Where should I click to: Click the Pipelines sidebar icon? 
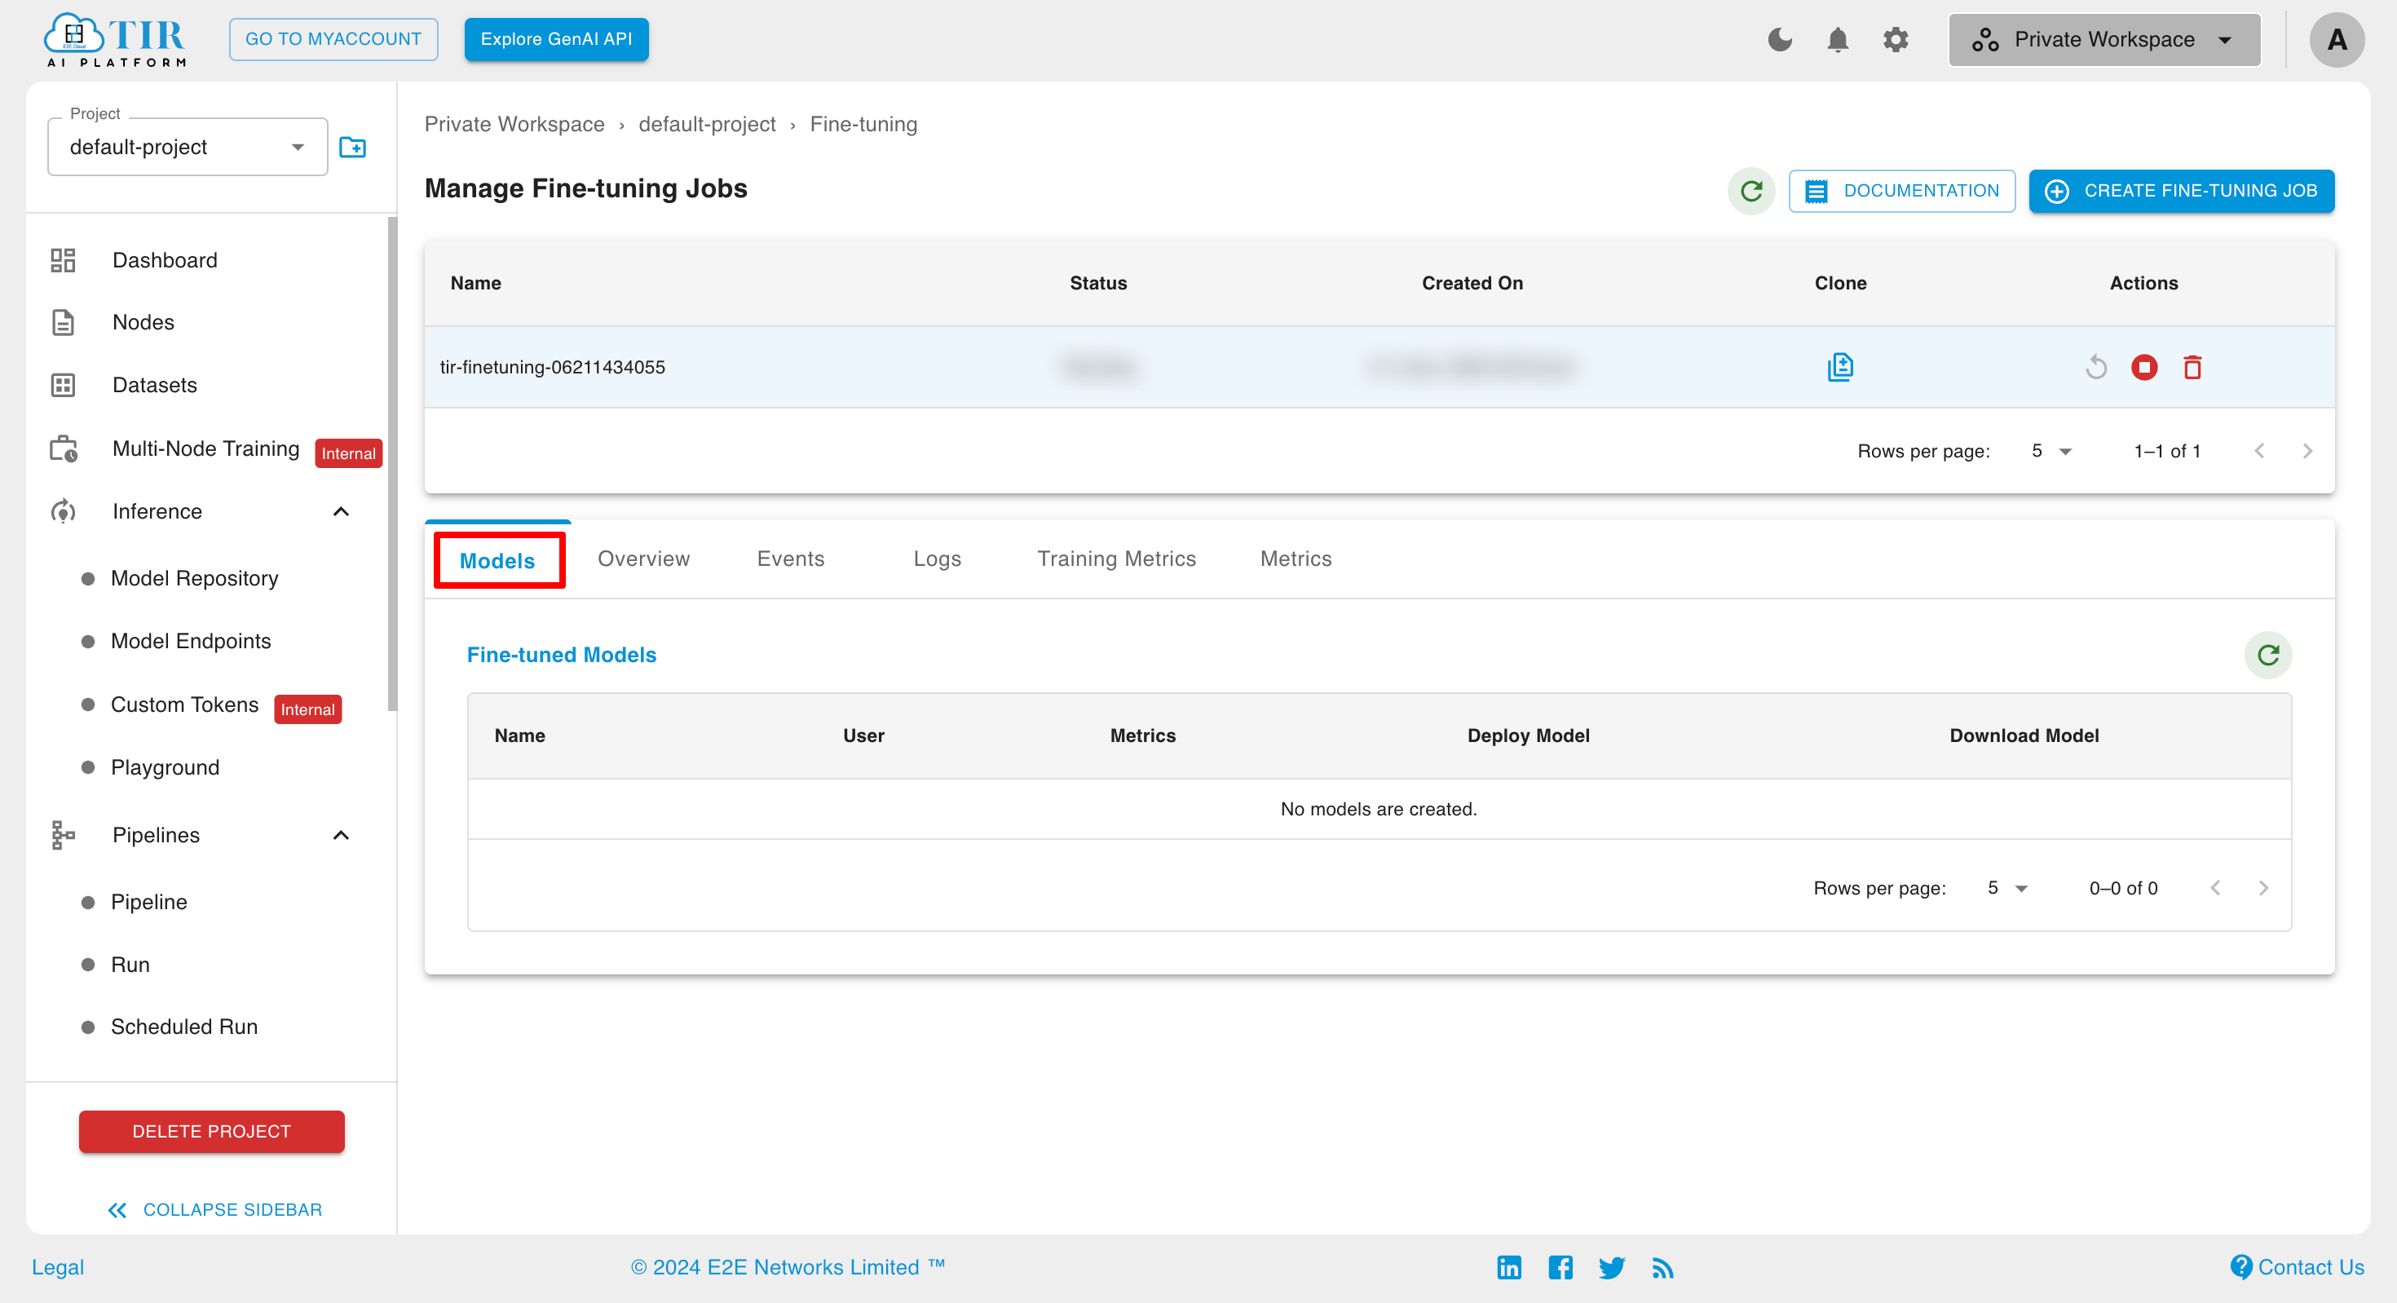tap(64, 835)
